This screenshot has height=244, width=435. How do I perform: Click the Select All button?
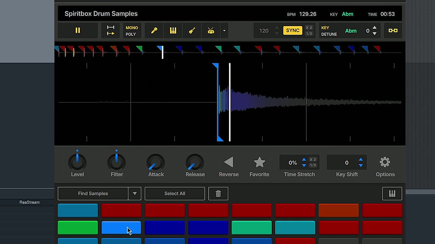click(x=175, y=194)
